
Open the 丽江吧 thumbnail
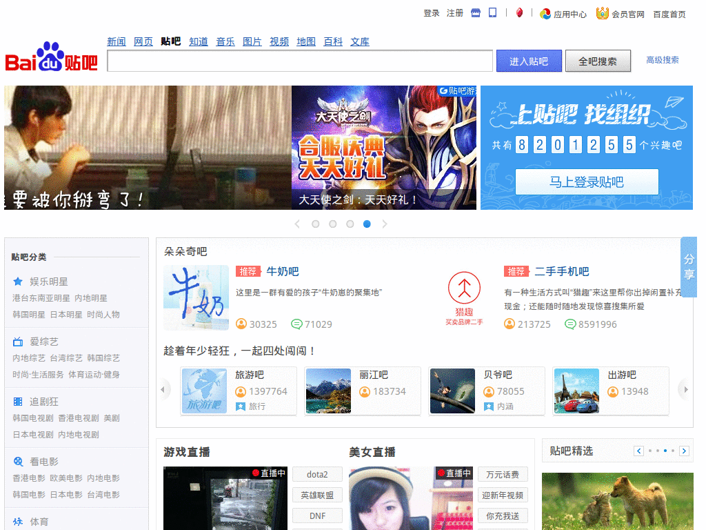point(328,391)
